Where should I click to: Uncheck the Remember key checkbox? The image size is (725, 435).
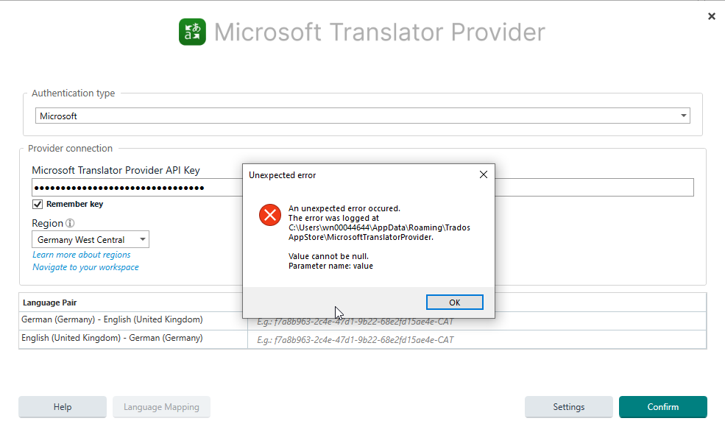pyautogui.click(x=37, y=204)
